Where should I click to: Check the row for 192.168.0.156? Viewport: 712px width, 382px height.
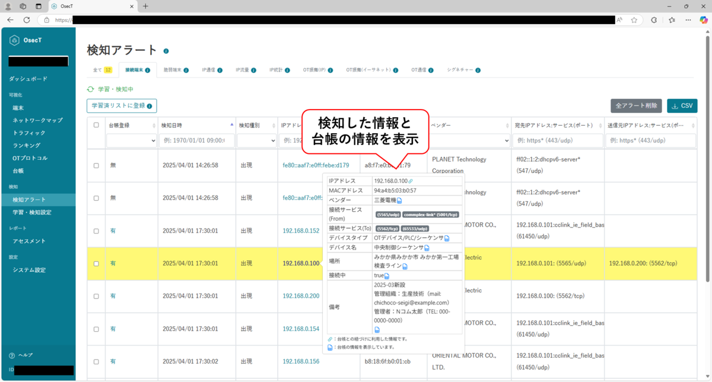pyautogui.click(x=96, y=361)
